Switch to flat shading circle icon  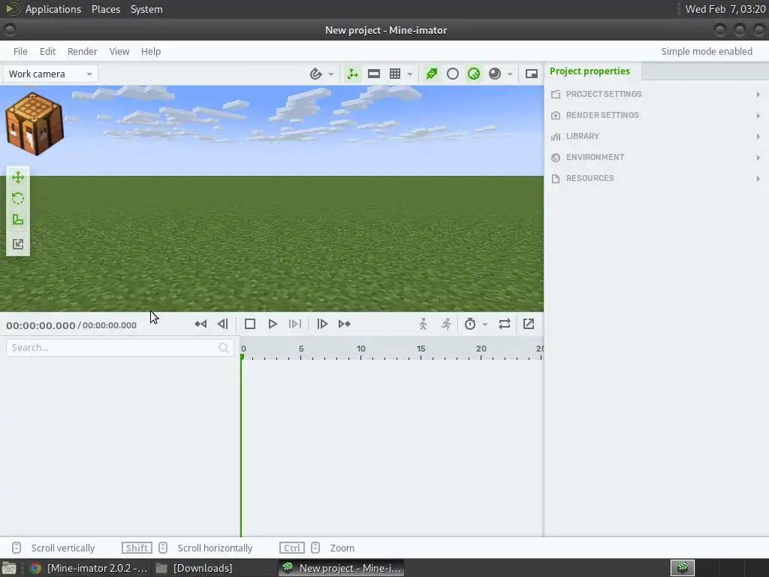click(453, 74)
